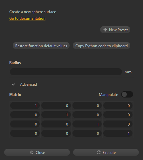Click the refresh icon on Execute button
Viewport: 143px width, 160px height.
pos(99,152)
